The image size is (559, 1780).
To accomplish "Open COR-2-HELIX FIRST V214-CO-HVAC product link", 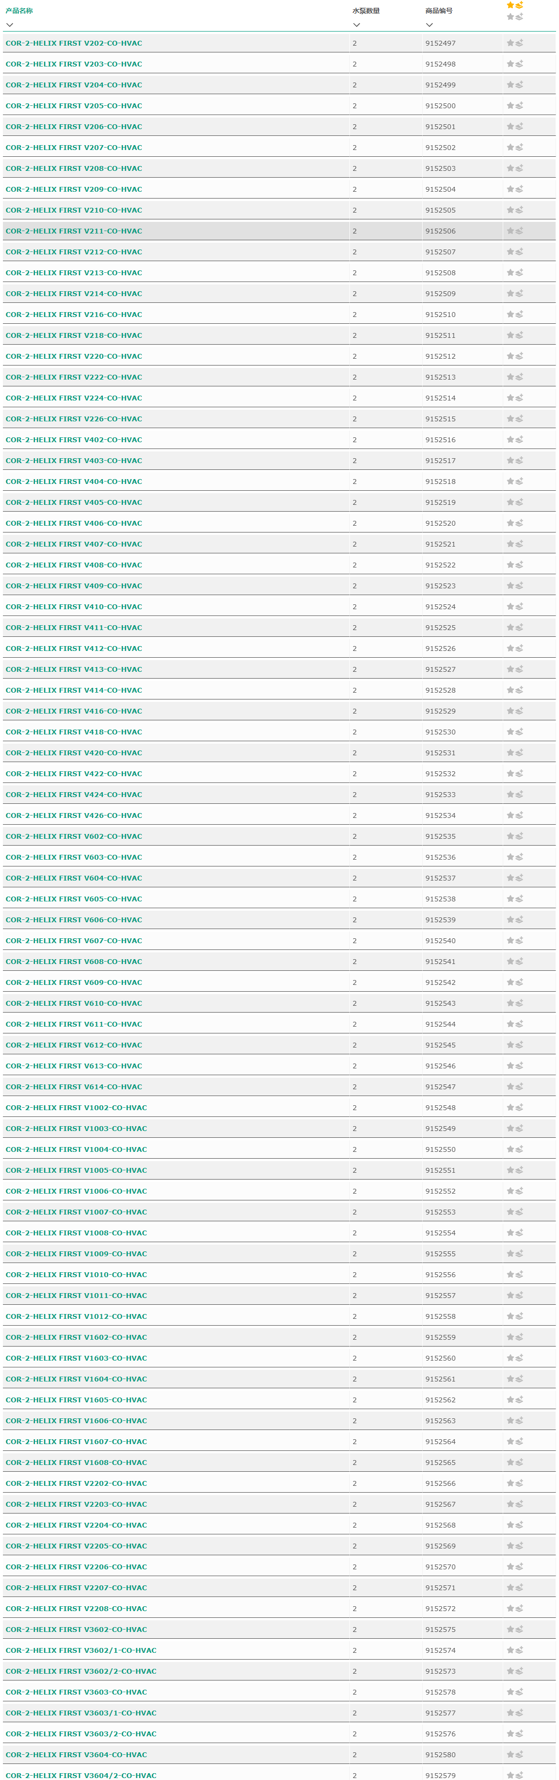I will tap(74, 294).
